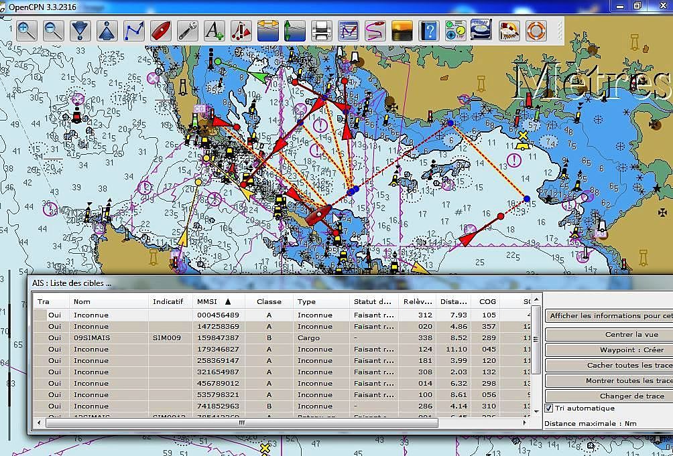673x456 pixels.
Task: Click the AIS list horizontal scrollbar thumb
Action: [x=241, y=423]
